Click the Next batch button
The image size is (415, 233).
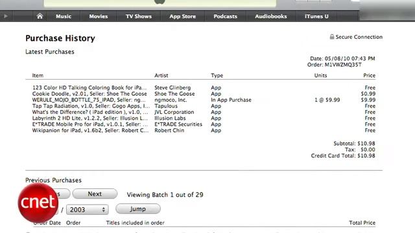click(x=95, y=194)
